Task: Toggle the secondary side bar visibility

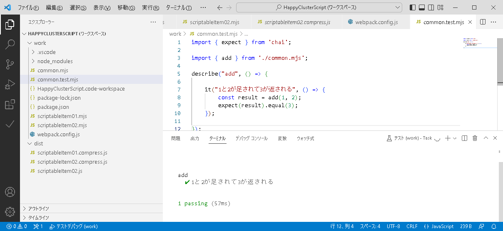Action: click(431, 7)
